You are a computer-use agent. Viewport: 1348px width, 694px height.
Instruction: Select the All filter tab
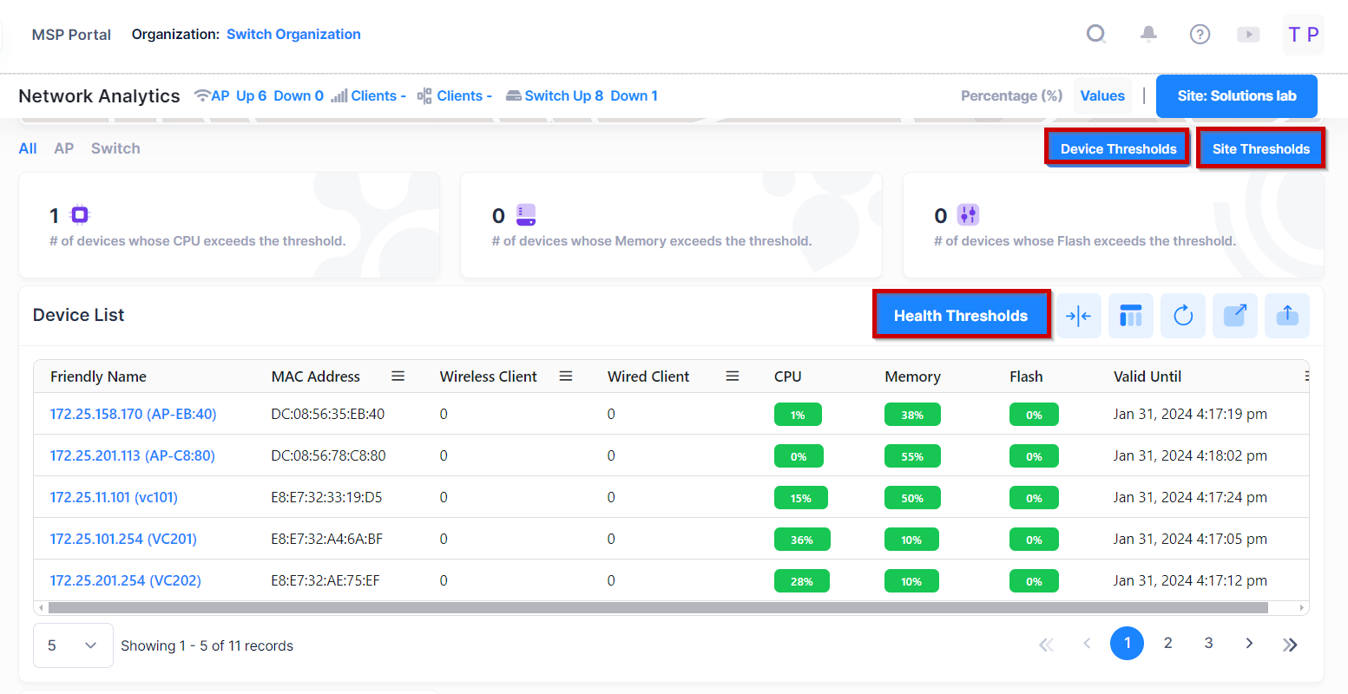point(28,148)
